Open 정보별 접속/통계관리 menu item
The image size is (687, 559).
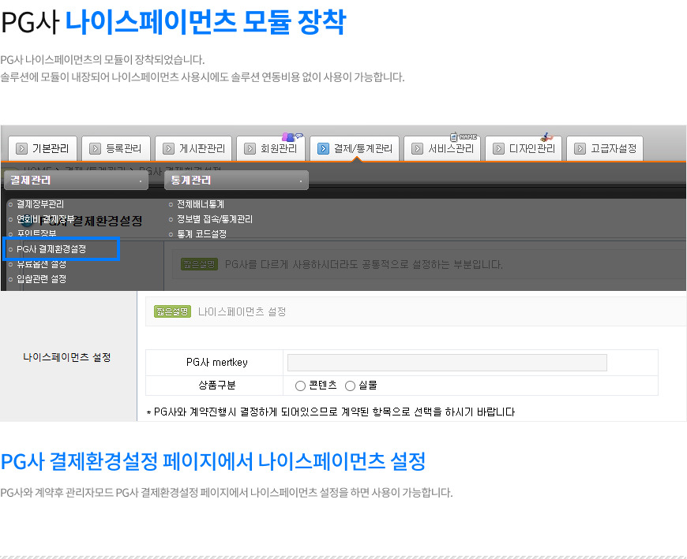pos(215,219)
